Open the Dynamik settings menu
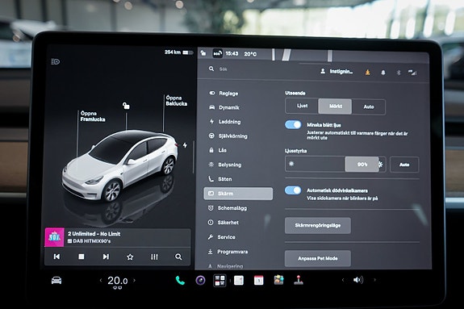This screenshot has width=464, height=309. coord(224,107)
